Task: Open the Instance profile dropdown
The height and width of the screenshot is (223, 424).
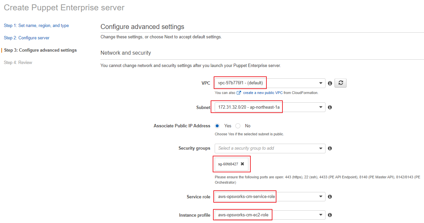Action: tap(270, 215)
